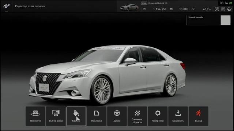Click the circular level 41 badge
234x131 pixels.
pos(217,9)
